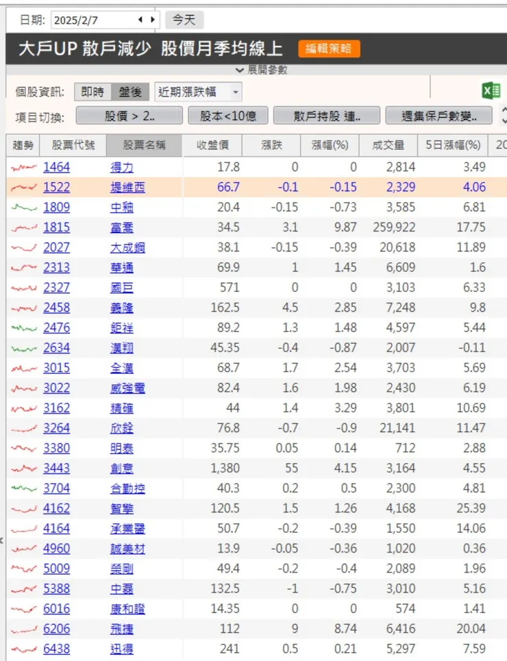Click trend sparkline for stock 3704

[24, 488]
